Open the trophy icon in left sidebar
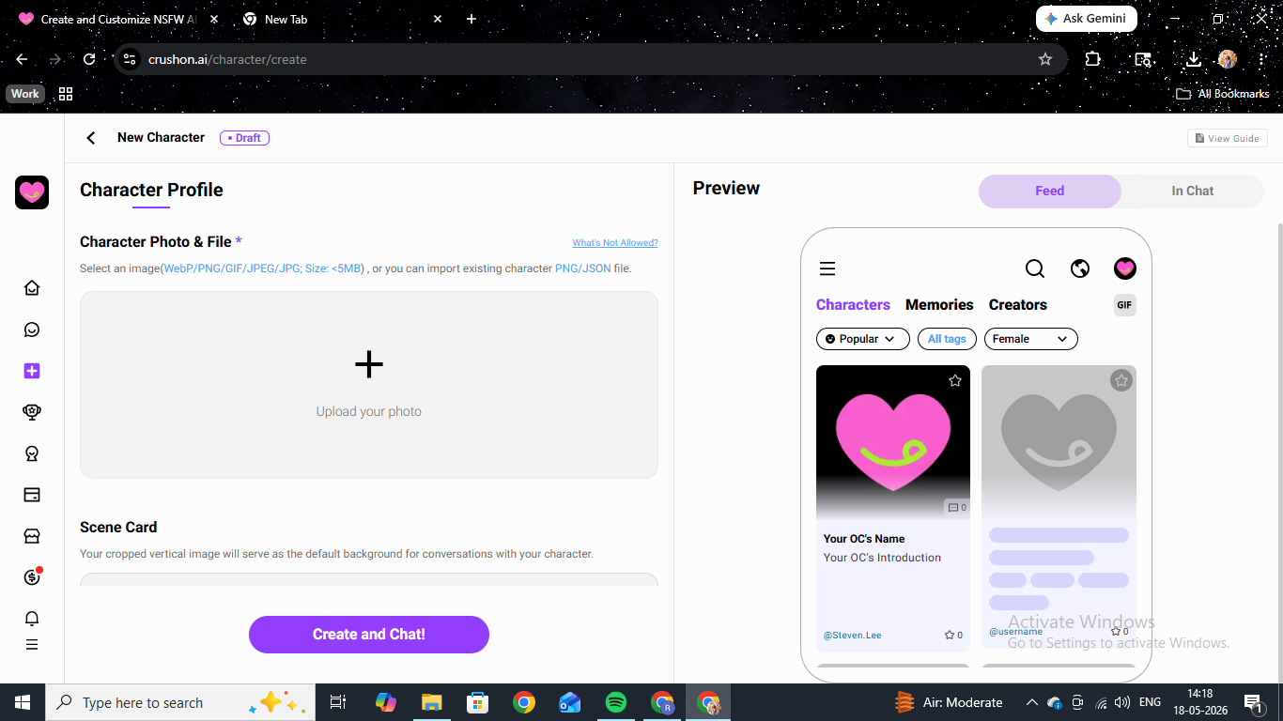 coord(32,412)
